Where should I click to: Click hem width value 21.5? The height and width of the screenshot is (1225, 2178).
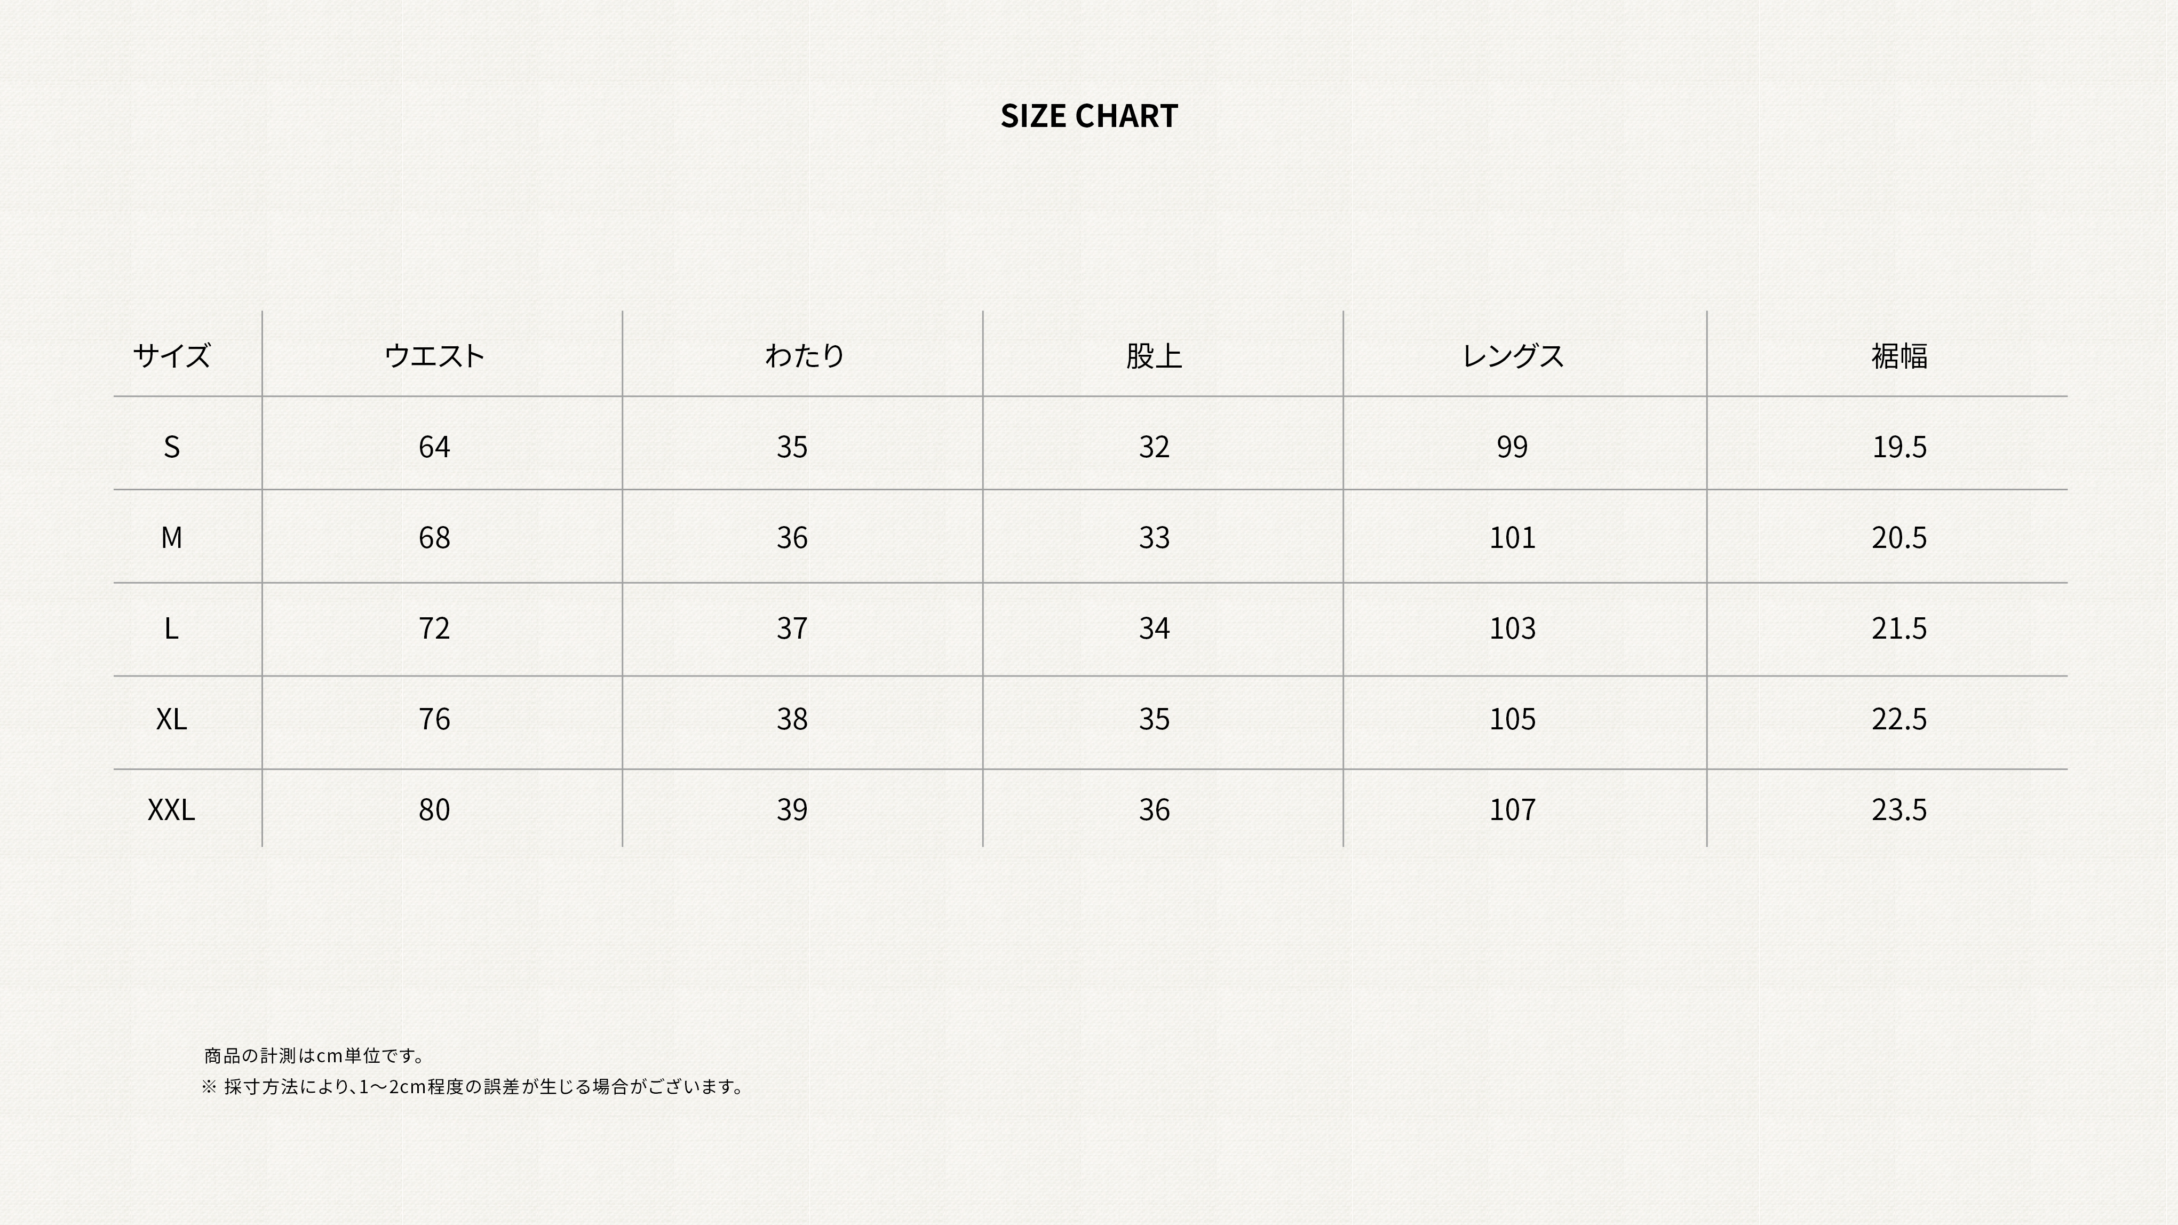tap(1898, 628)
